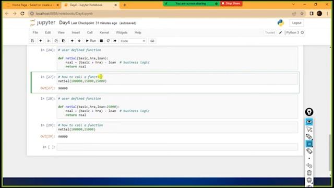Screen dimensions: 334x188
Task: Open the Edit menu
Action: (x=47, y=32)
